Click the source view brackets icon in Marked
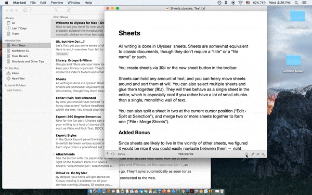The width and height of the screenshot is (312, 195). pos(113,154)
